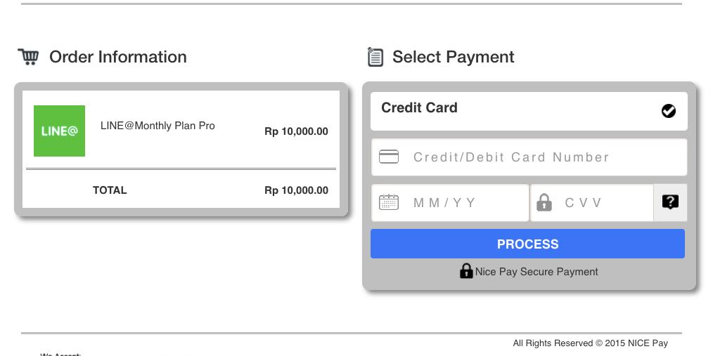This screenshot has height=356, width=713.
Task: Click the All Rights Reserved footer text
Action: click(x=590, y=343)
